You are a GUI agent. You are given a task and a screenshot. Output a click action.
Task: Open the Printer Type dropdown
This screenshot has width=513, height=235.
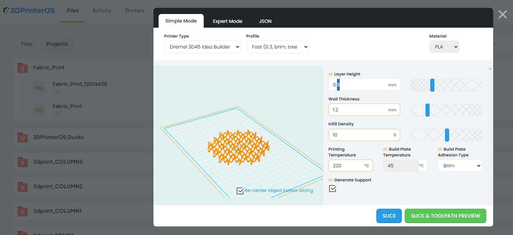coord(202,47)
